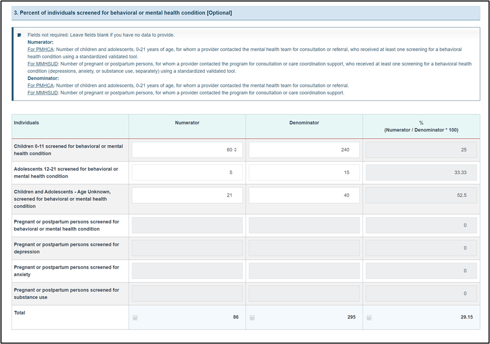
Task: Click the Denominator column header
Action: [304, 123]
